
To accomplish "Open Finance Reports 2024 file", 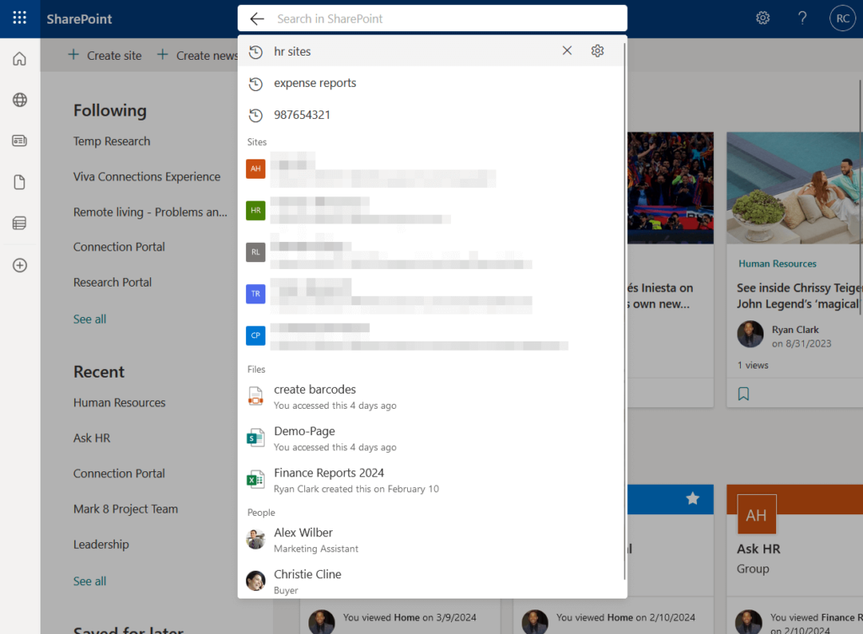I will point(431,481).
